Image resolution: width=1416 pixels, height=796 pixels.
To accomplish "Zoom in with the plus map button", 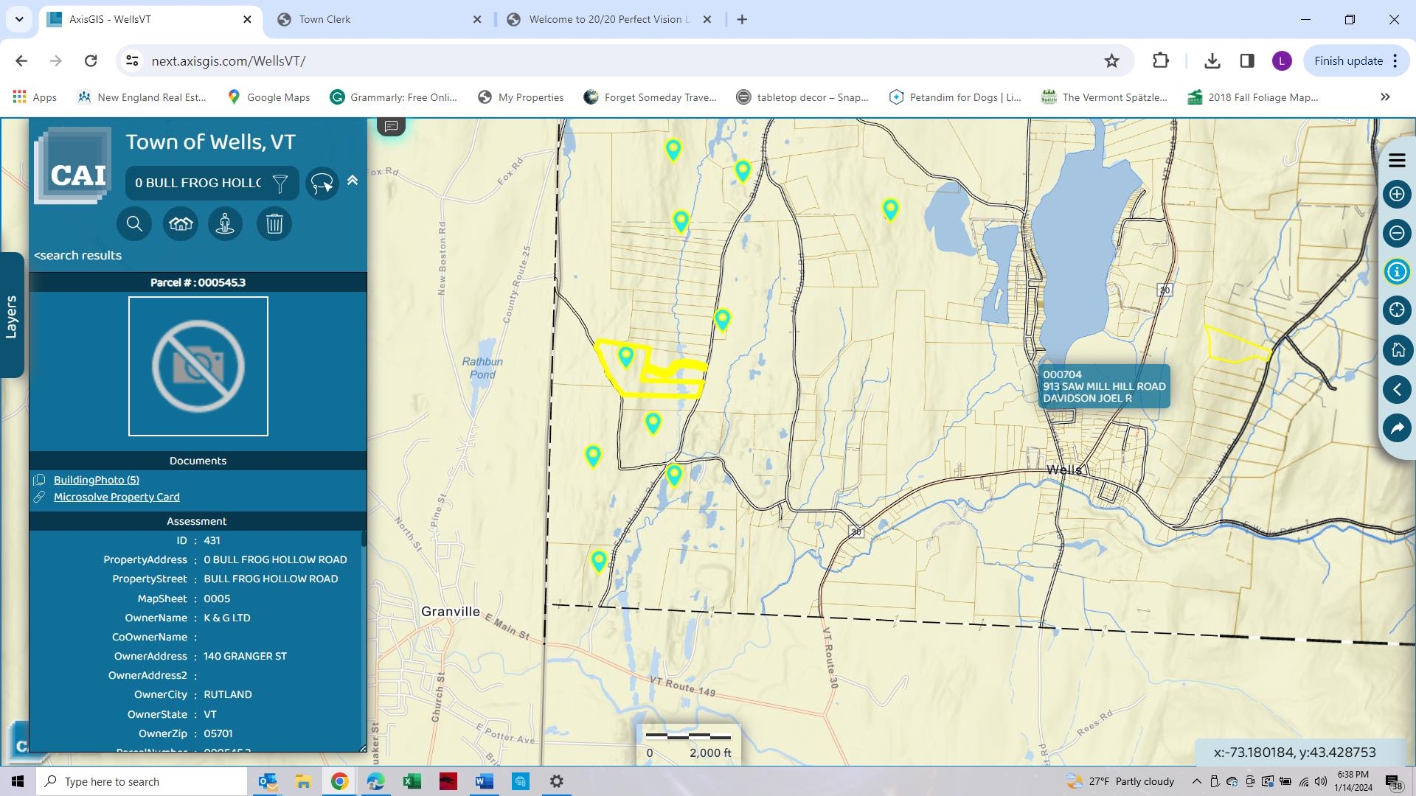I will point(1397,194).
